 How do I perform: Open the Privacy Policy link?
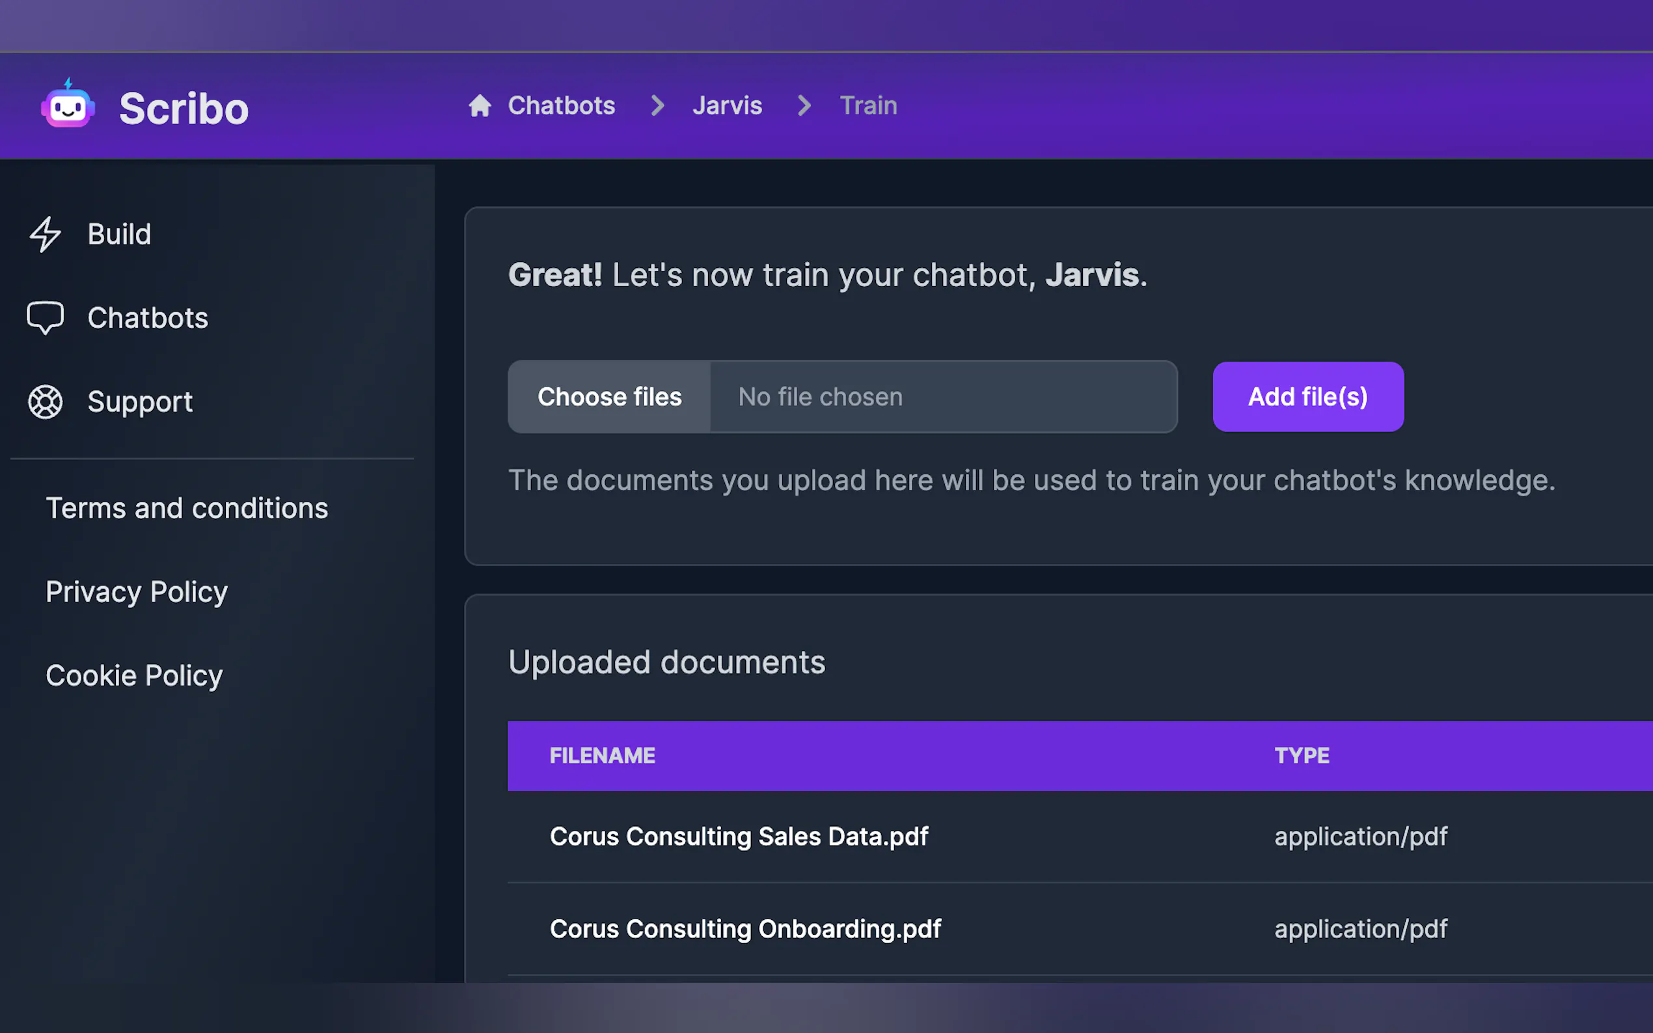(x=137, y=592)
